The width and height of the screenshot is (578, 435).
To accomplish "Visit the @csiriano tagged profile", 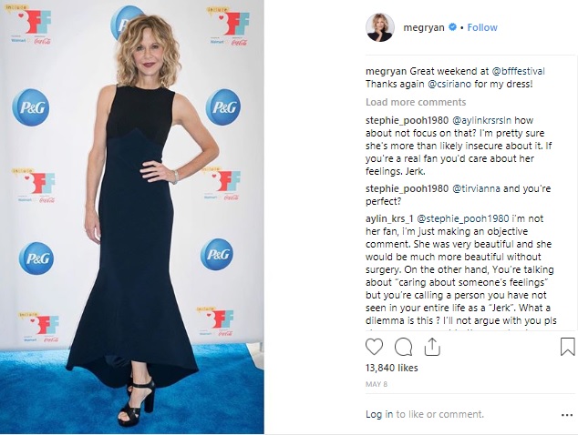I will coord(449,84).
